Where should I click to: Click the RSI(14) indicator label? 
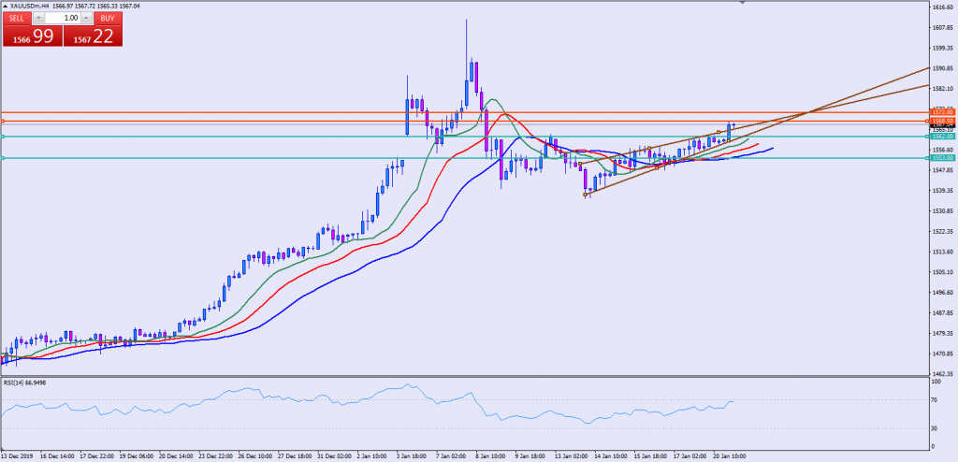click(x=25, y=382)
